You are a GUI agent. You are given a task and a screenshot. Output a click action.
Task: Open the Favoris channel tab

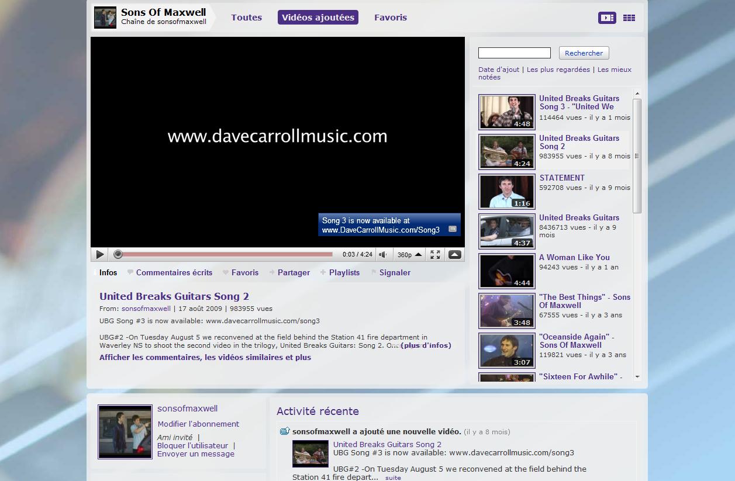pos(391,18)
